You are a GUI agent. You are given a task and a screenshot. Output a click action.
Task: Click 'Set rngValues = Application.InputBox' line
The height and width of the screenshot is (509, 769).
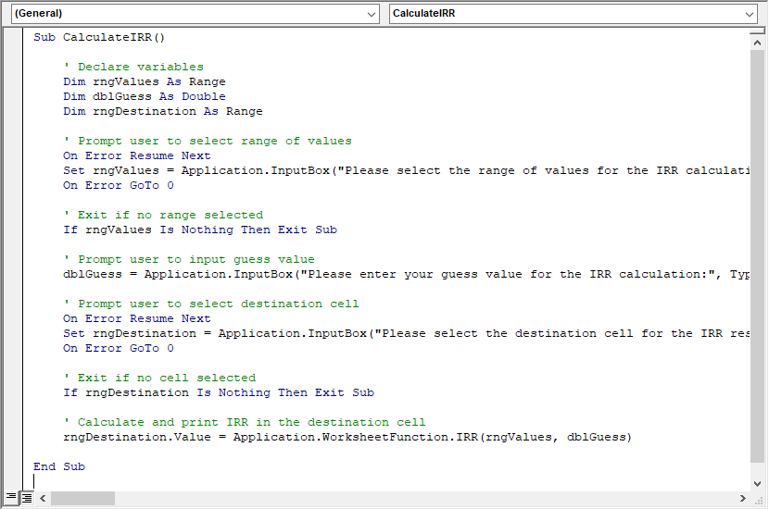click(x=406, y=170)
